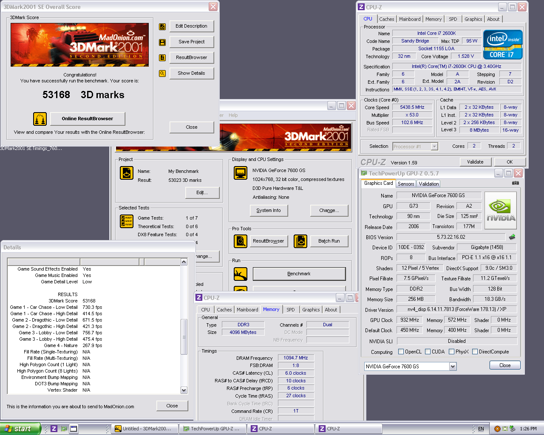
Task: Open the Caches tab in top CPU-Z window
Action: 386,19
